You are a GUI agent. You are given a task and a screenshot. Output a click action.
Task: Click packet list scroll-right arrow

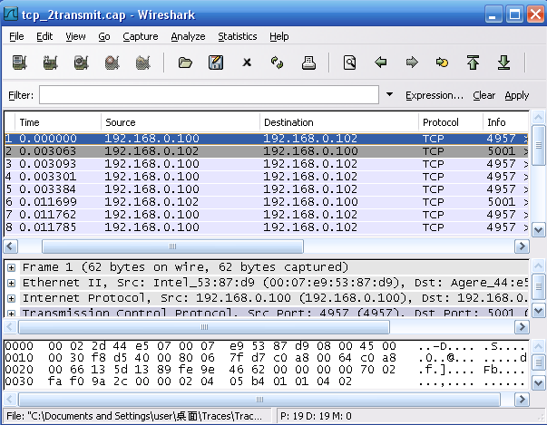pos(522,246)
